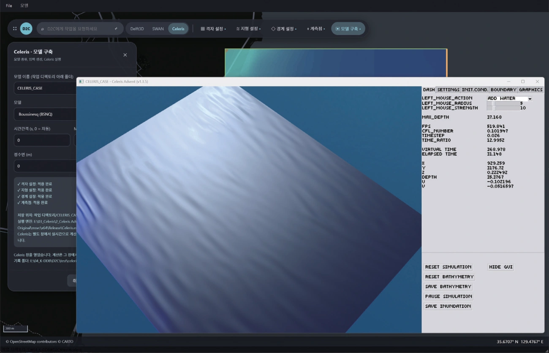This screenshot has width=549, height=353.
Task: Switch to the SETTINGS tab
Action: (x=448, y=90)
